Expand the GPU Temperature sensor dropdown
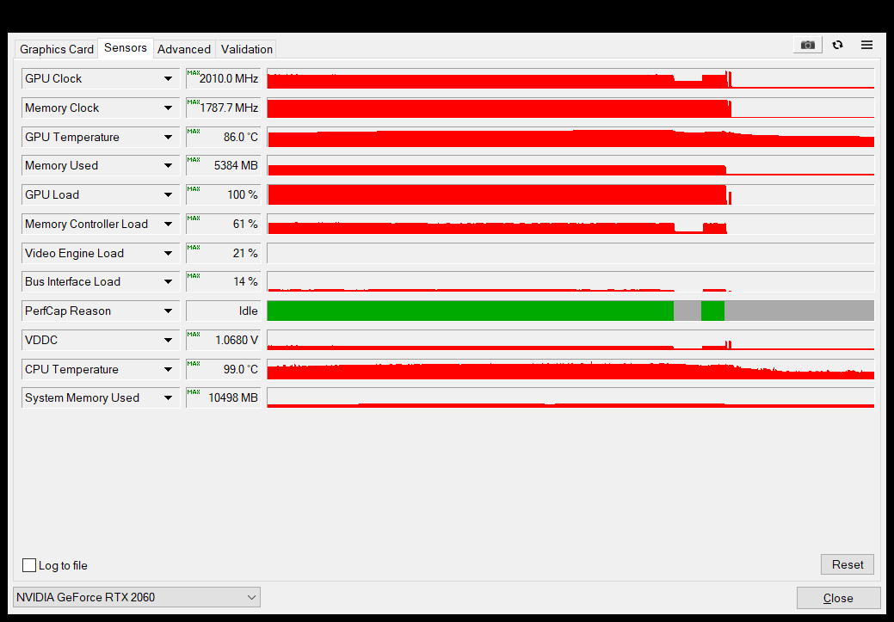Image resolution: width=894 pixels, height=622 pixels. (x=101, y=137)
